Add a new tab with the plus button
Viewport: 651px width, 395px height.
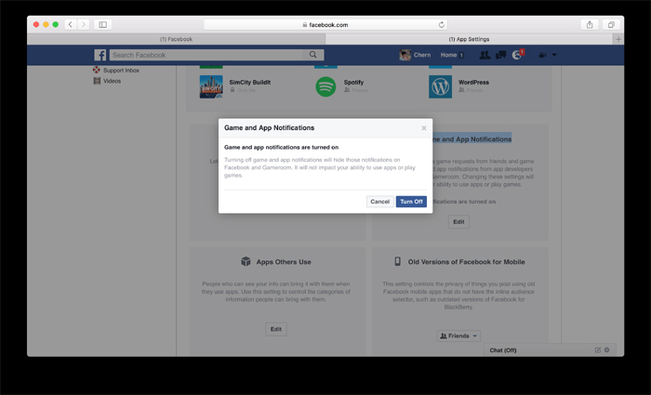[x=618, y=39]
